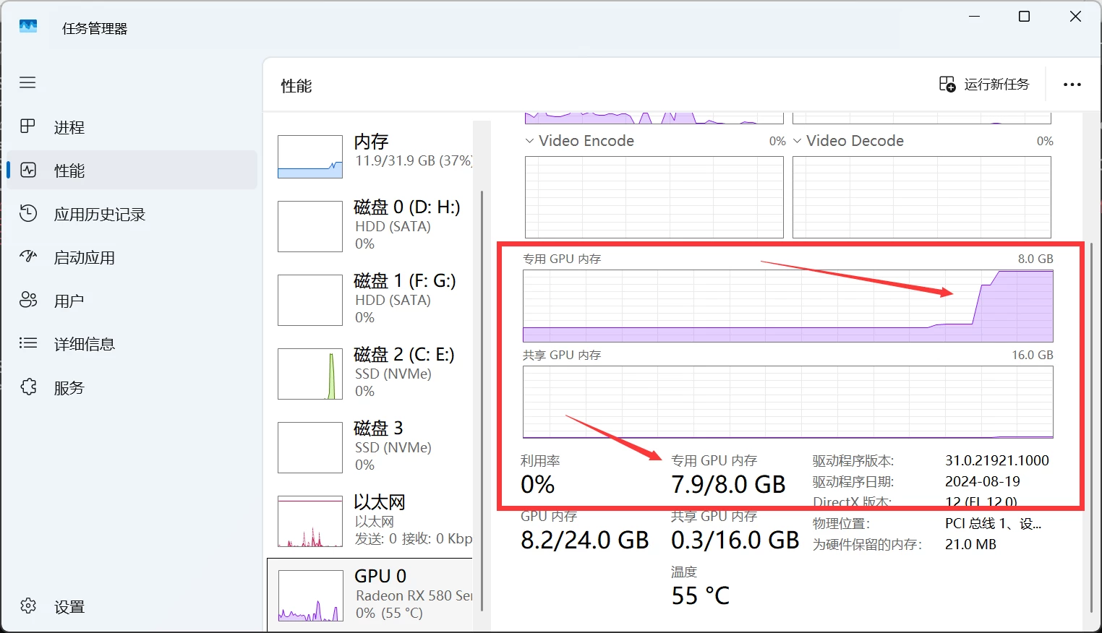Click the 运行新任务 button
1102x633 pixels.
tap(984, 85)
